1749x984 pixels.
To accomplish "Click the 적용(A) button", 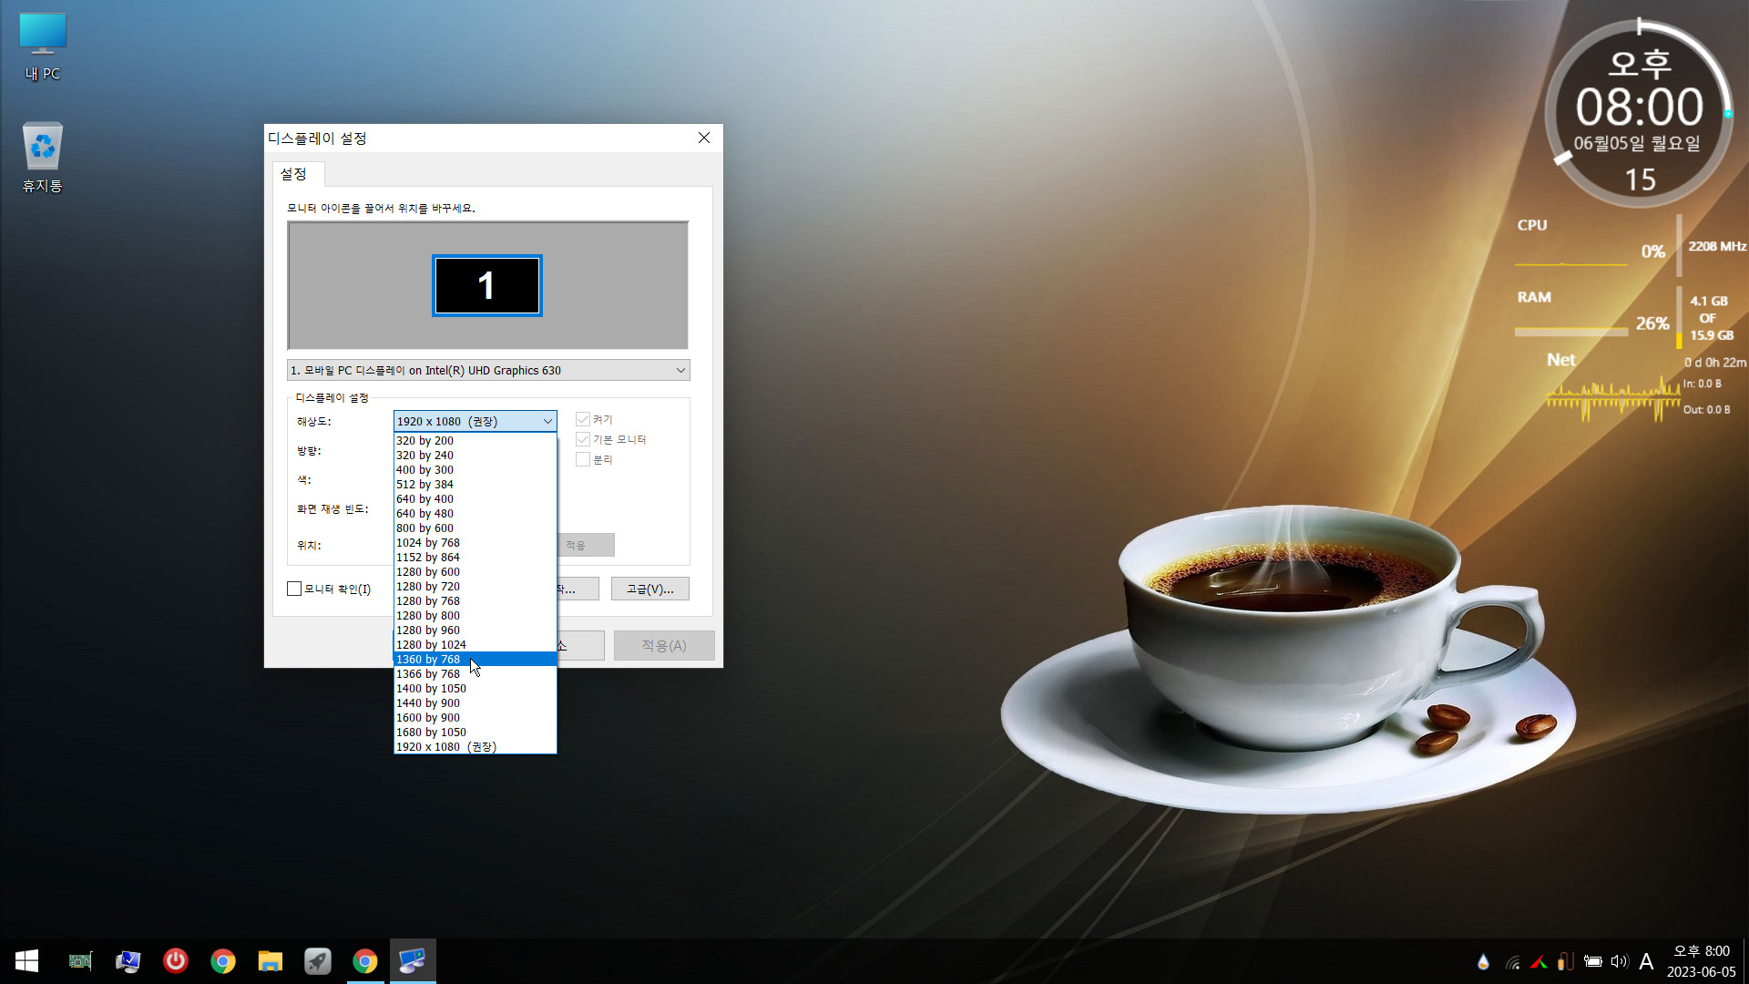I will point(664,645).
